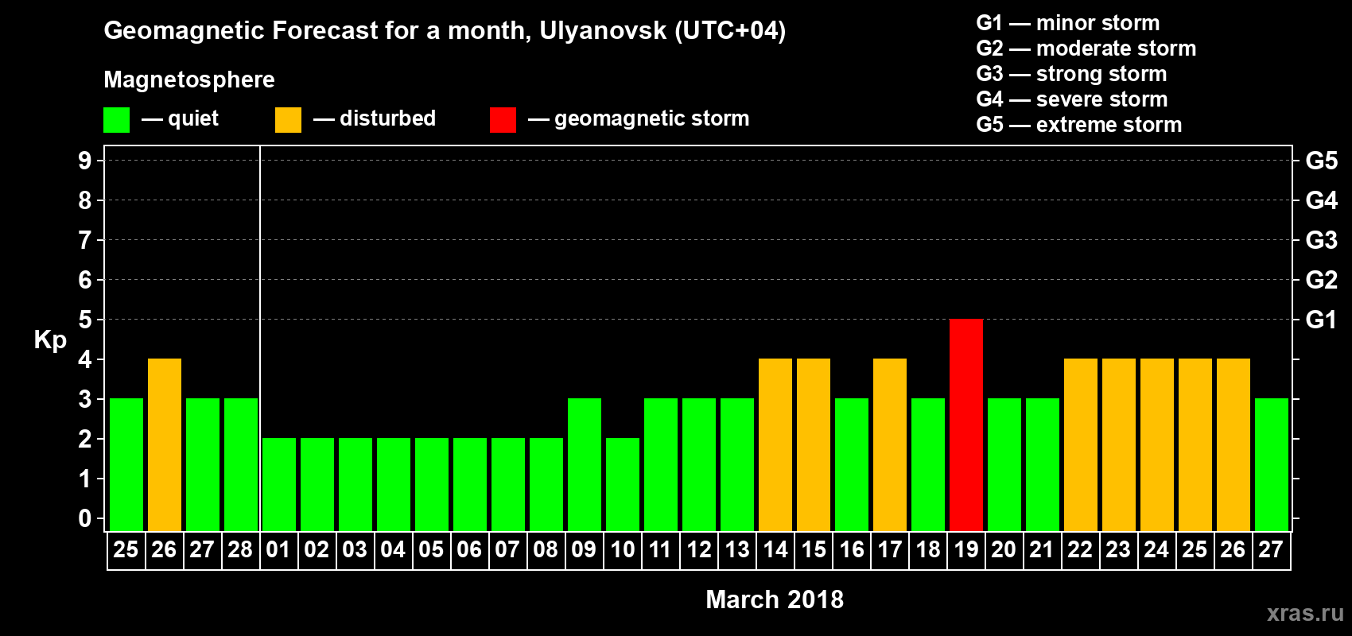This screenshot has height=636, width=1352.
Task: Select the green bar above date 10
Action: [623, 484]
